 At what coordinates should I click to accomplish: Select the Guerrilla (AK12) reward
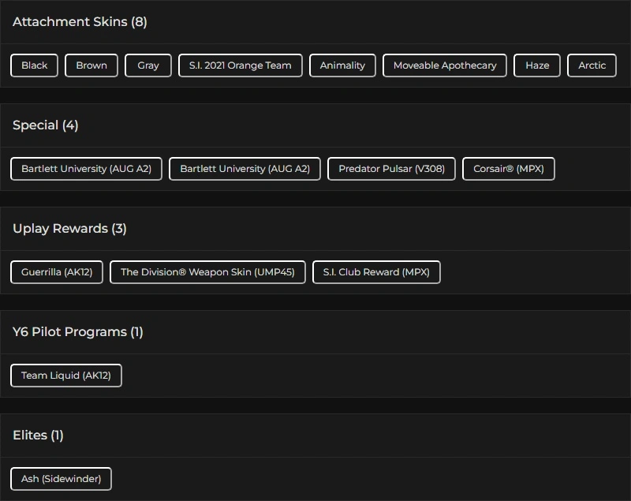point(57,272)
